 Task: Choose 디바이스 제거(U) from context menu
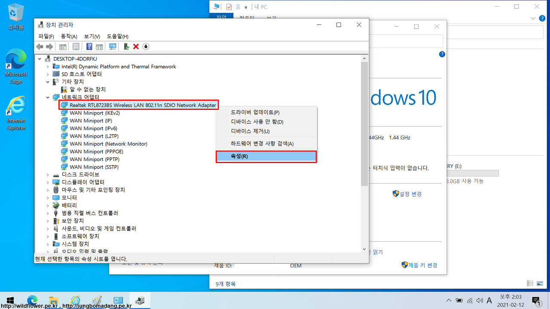266,131
